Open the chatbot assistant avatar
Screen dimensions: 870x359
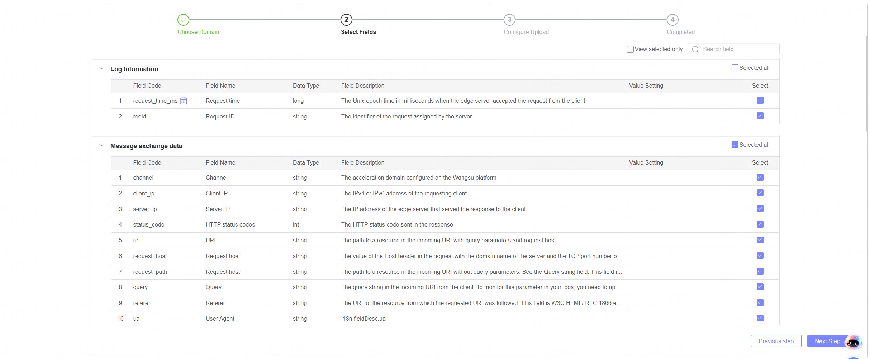pos(853,342)
